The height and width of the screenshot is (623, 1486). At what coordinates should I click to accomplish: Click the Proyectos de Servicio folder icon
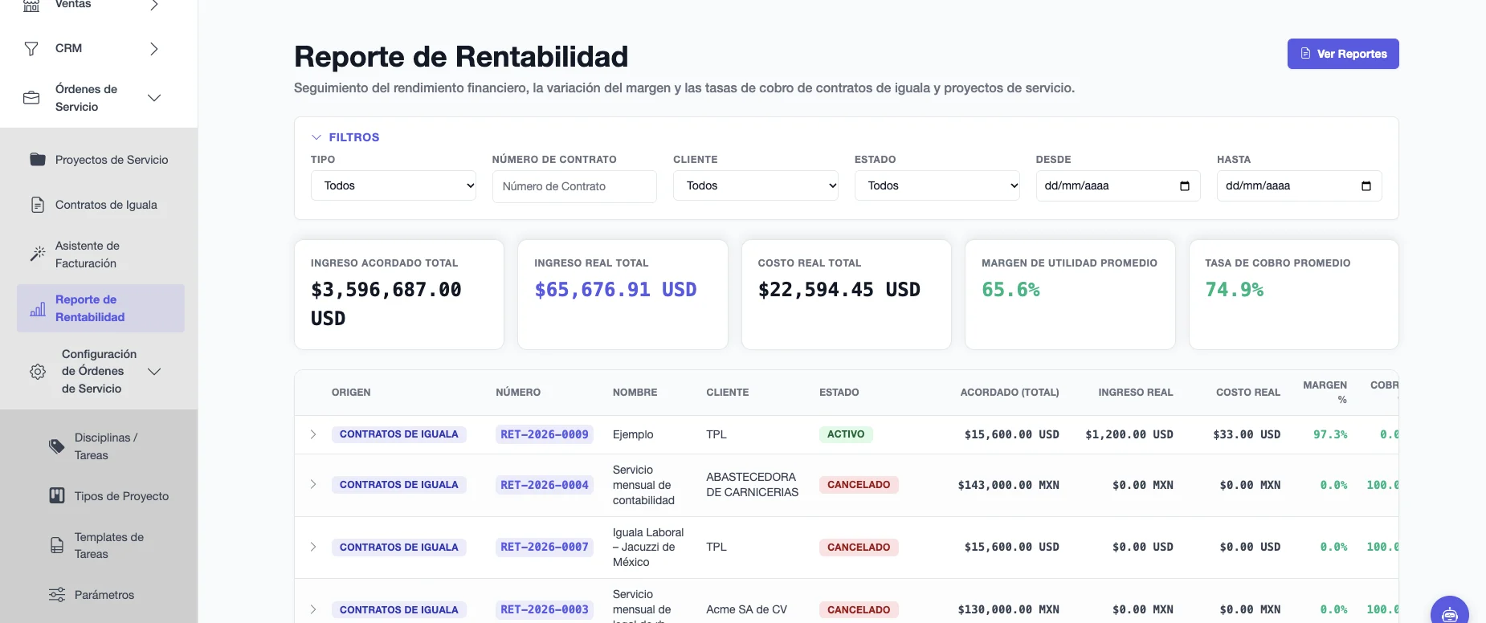(38, 159)
